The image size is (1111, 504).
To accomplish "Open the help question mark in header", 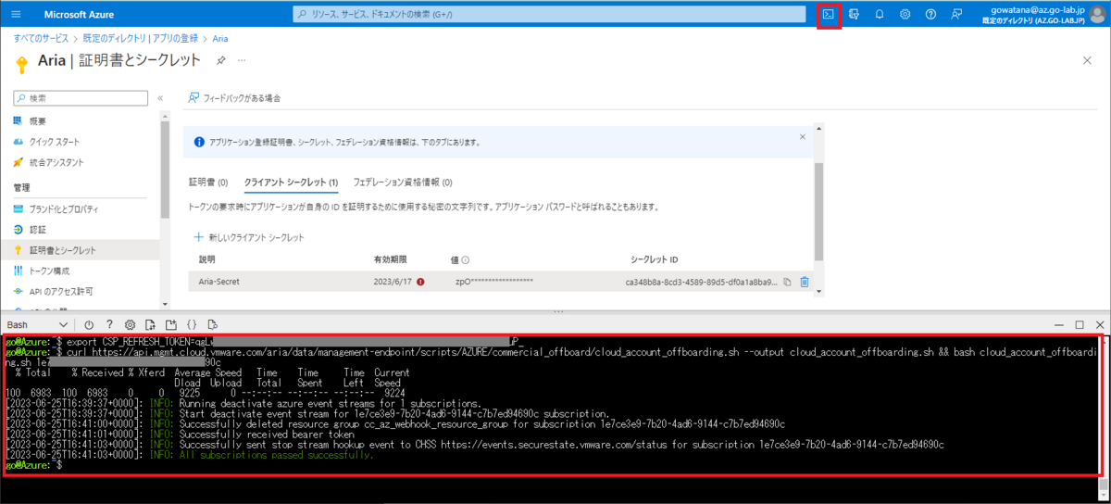I will 930,14.
